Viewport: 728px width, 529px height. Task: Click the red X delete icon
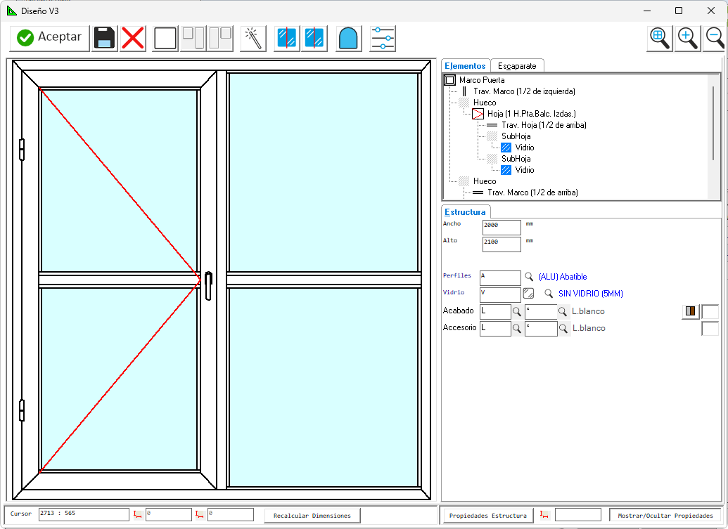(133, 38)
